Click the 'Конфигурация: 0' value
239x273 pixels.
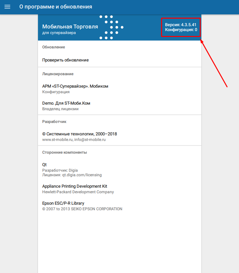(x=181, y=30)
